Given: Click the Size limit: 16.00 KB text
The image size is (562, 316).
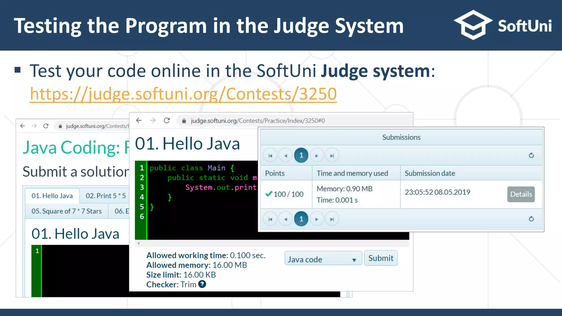Looking at the screenshot, I should click(181, 275).
